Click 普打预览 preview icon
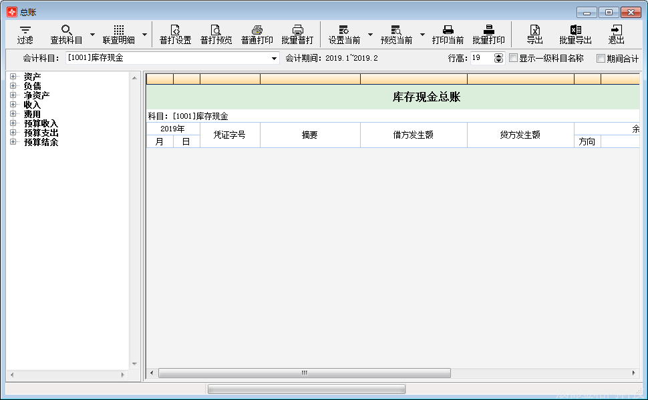648x400 pixels. tap(216, 30)
